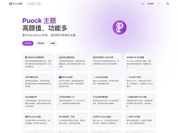Screen dimensions: 178x133
Task: Click the 交流群 button
Action: (53, 43)
